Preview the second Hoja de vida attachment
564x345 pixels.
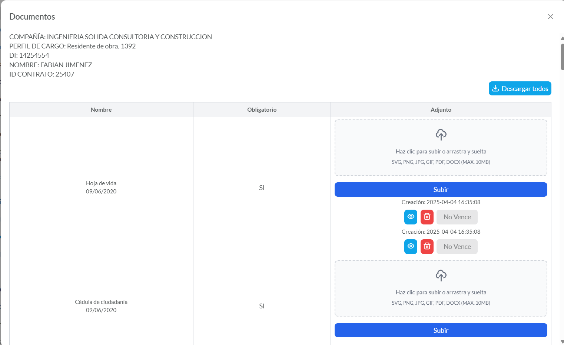tap(411, 247)
